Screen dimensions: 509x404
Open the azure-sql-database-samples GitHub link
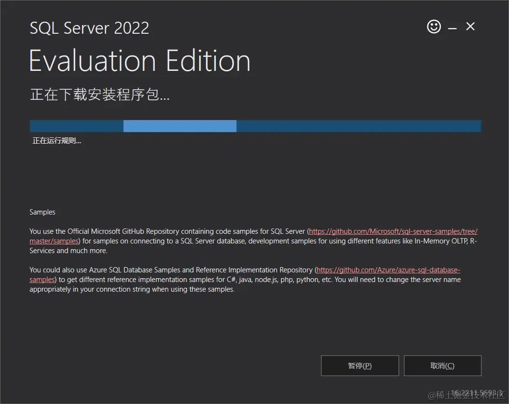tap(388, 270)
